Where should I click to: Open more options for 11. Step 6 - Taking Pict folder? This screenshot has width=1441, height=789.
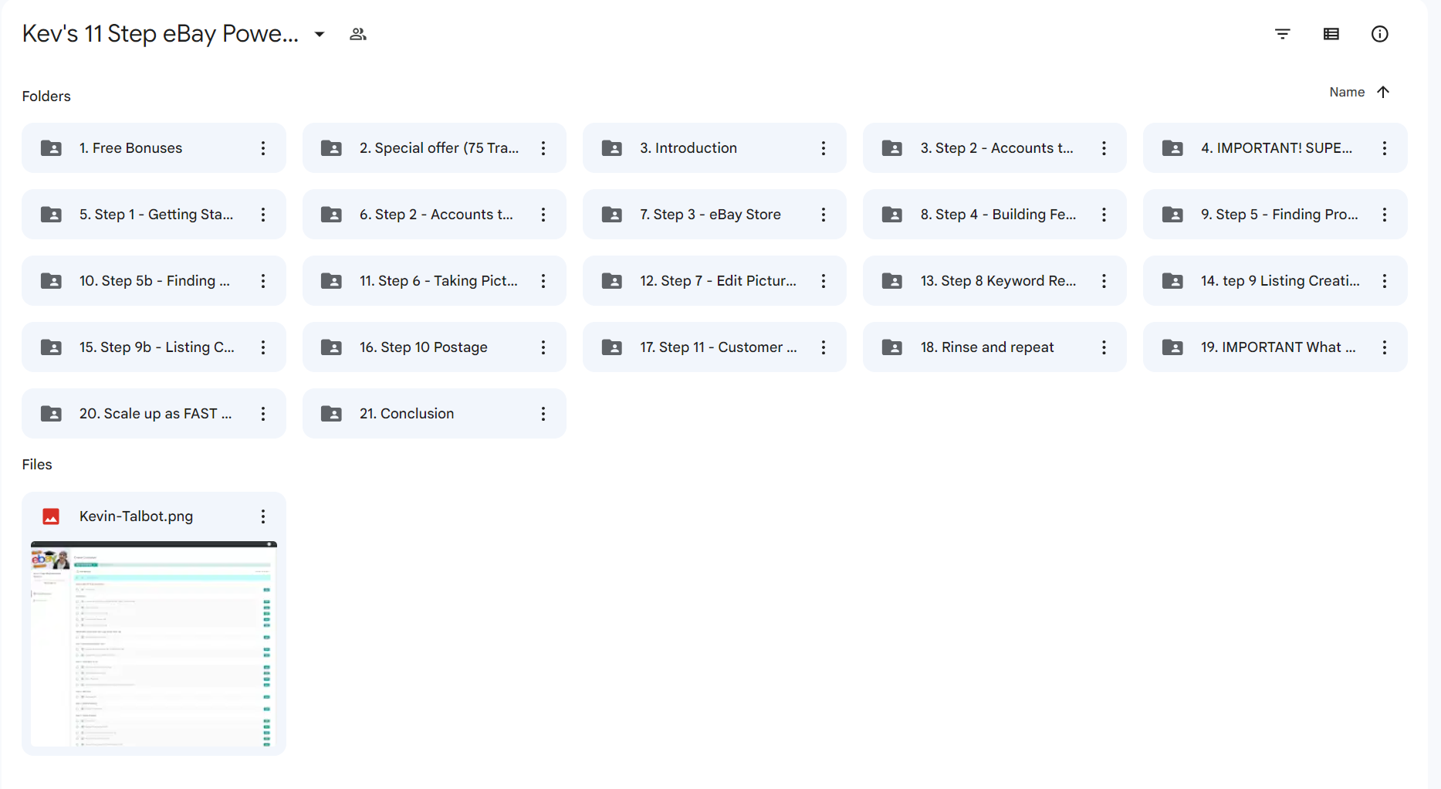click(543, 281)
